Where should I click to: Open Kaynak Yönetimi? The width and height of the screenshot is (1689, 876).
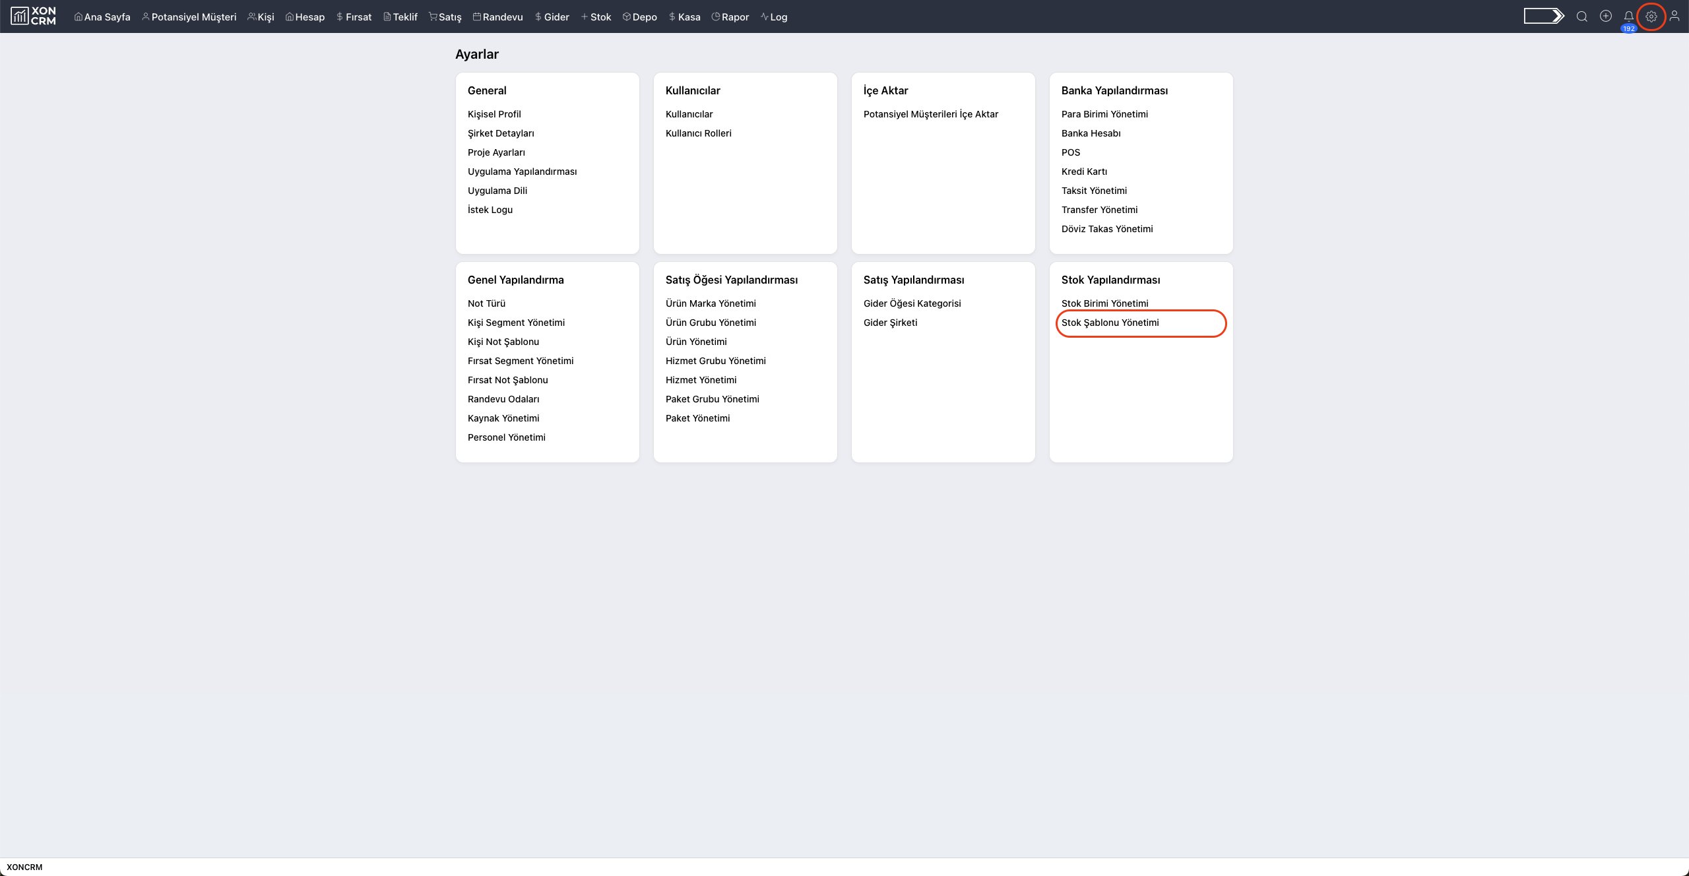tap(503, 418)
